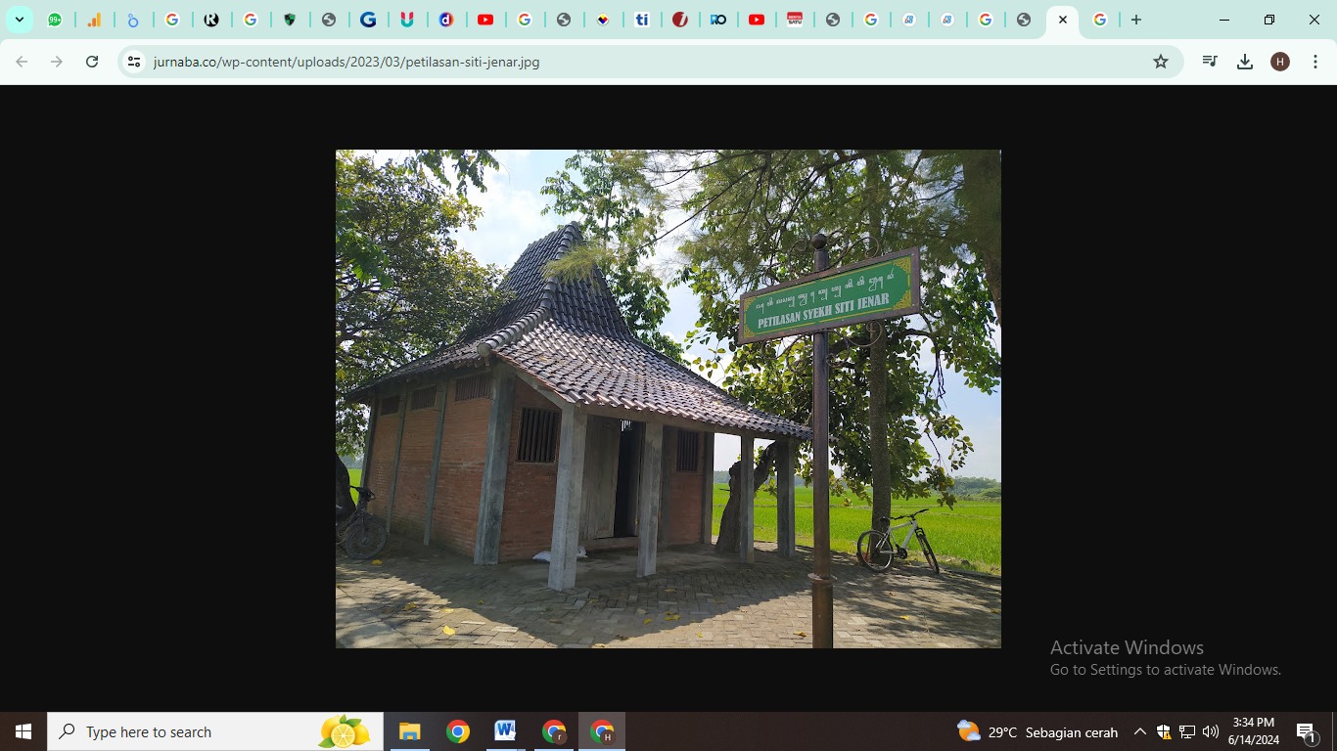This screenshot has height=751, width=1337.
Task: Go back to the previous page
Action: (22, 62)
